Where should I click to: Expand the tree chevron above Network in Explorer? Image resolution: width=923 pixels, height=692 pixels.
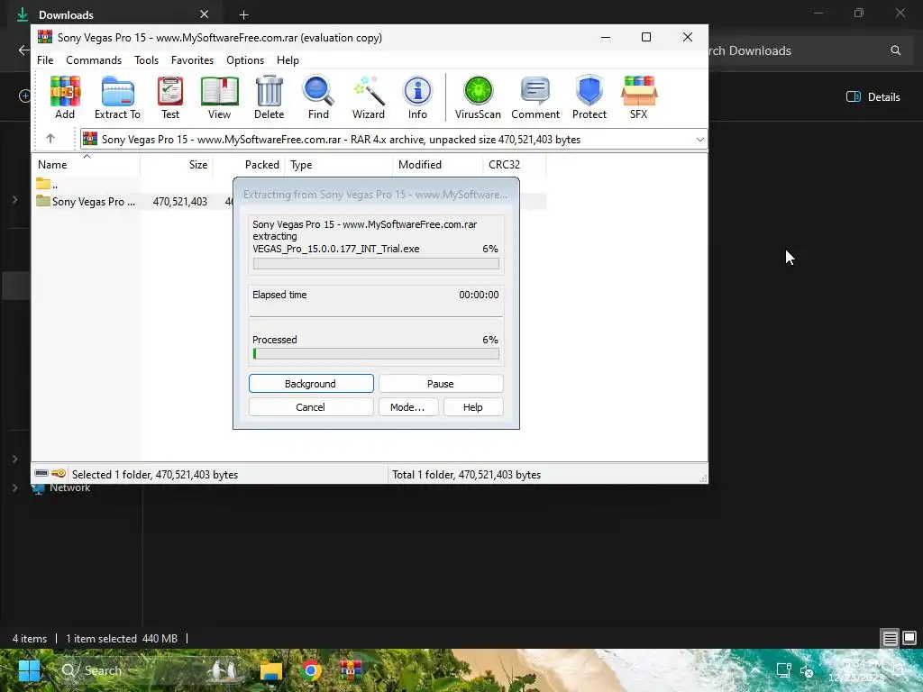point(14,459)
